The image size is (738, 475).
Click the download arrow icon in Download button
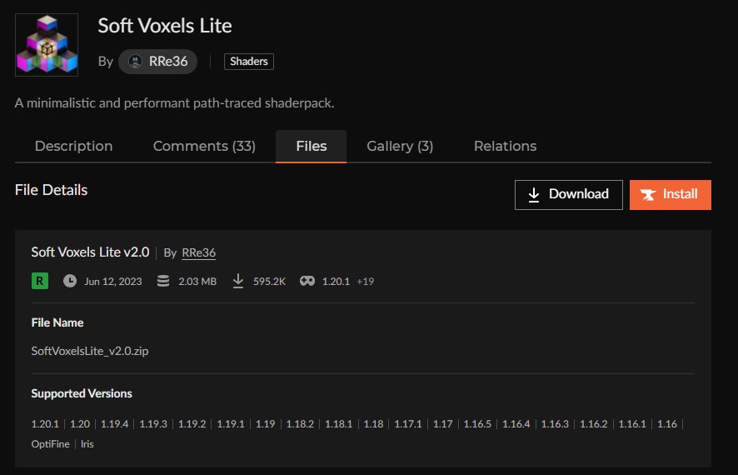click(x=534, y=194)
